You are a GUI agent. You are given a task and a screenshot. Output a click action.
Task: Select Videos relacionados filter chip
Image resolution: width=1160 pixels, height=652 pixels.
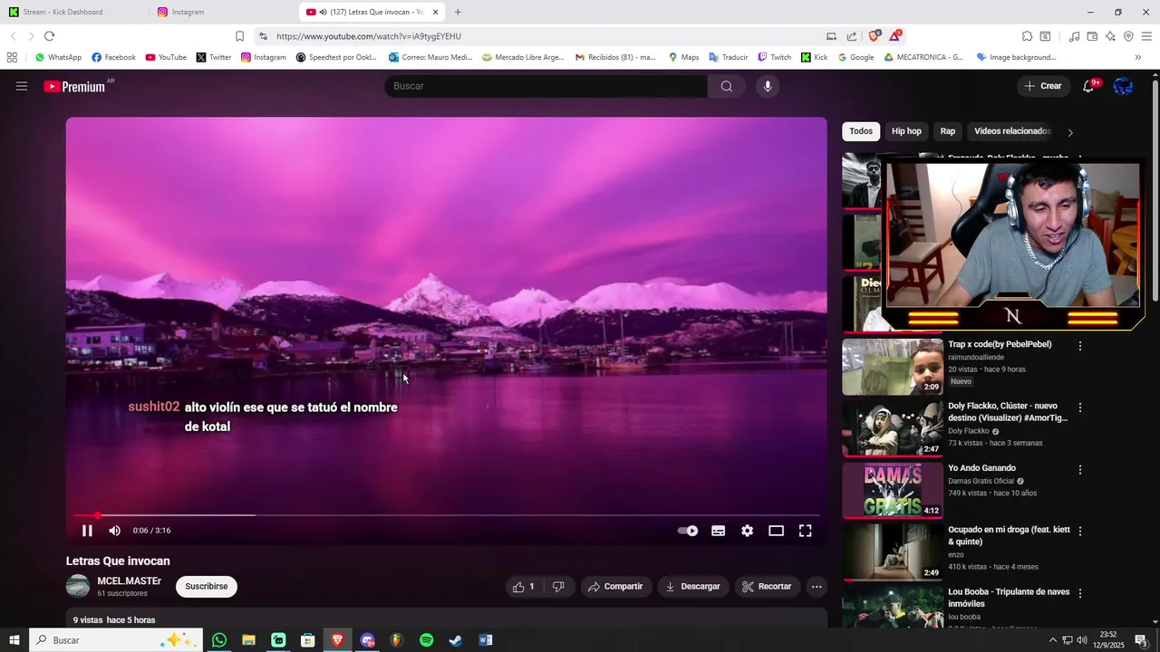[1011, 131]
